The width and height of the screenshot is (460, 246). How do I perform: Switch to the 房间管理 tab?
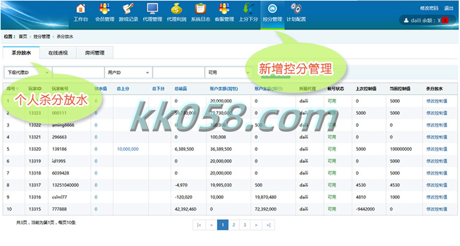[95, 52]
